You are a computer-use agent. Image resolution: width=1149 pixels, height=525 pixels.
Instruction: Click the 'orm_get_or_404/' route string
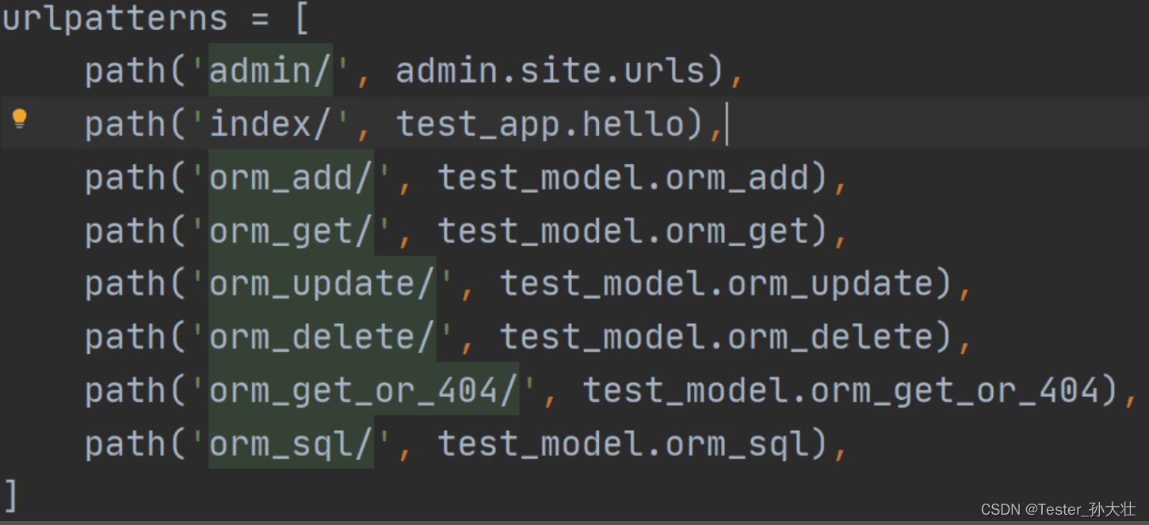click(364, 390)
